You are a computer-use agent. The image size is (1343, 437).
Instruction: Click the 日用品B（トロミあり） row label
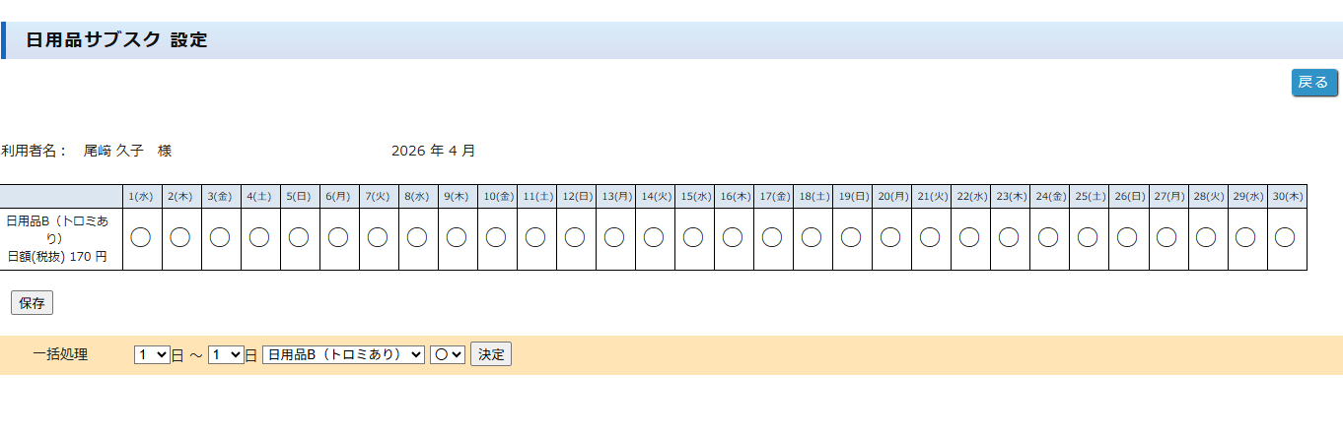[57, 229]
